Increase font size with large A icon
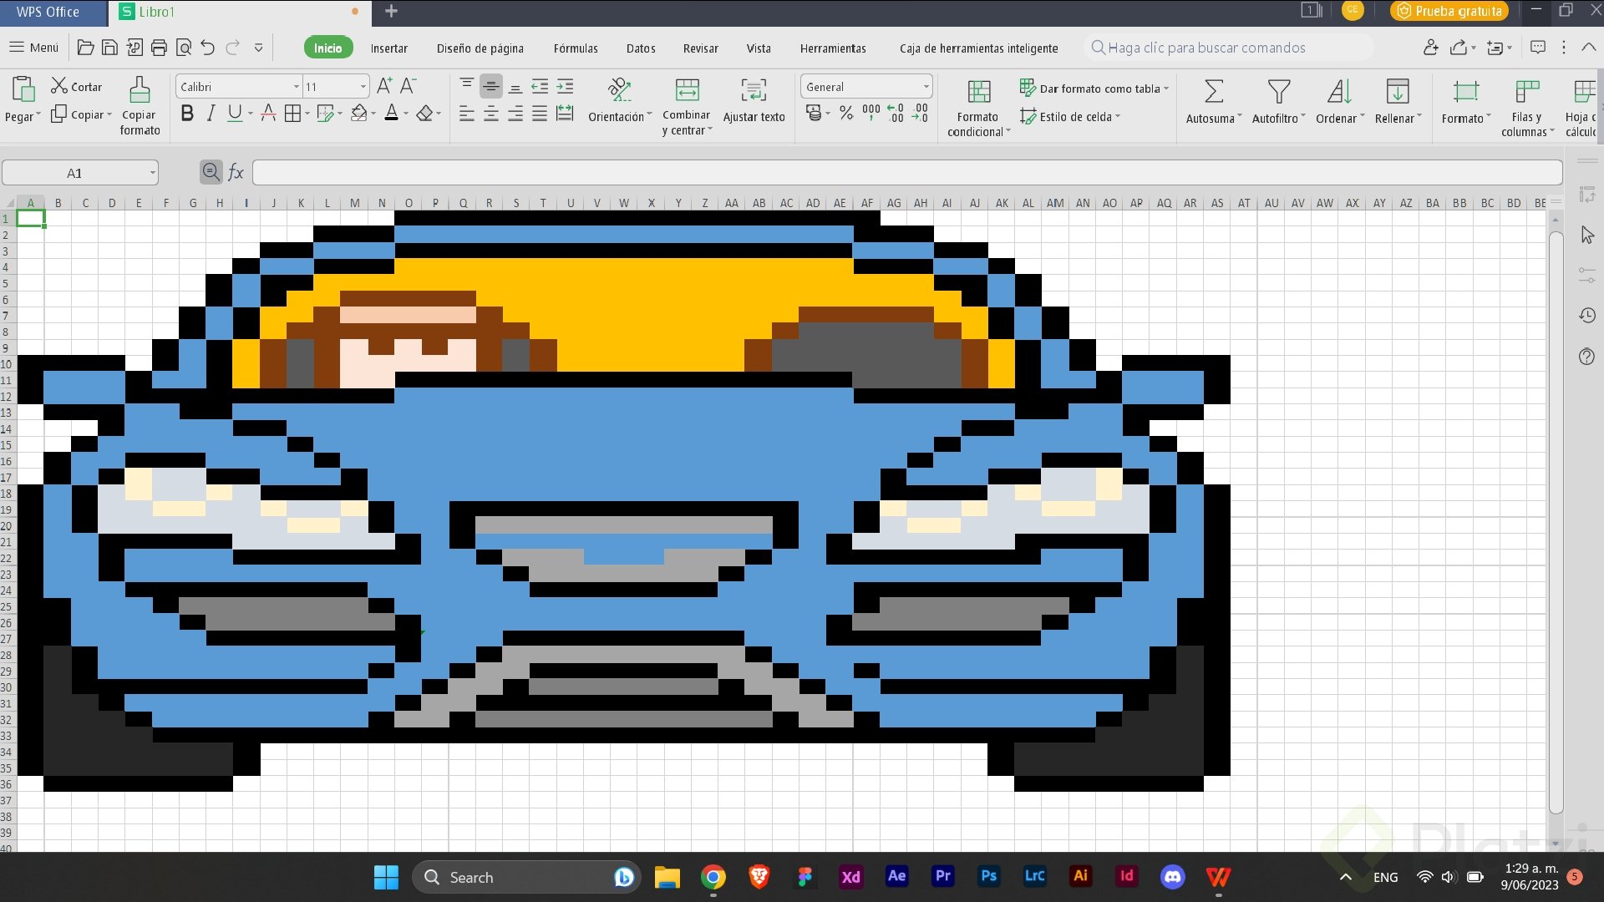This screenshot has width=1604, height=902. coord(384,85)
